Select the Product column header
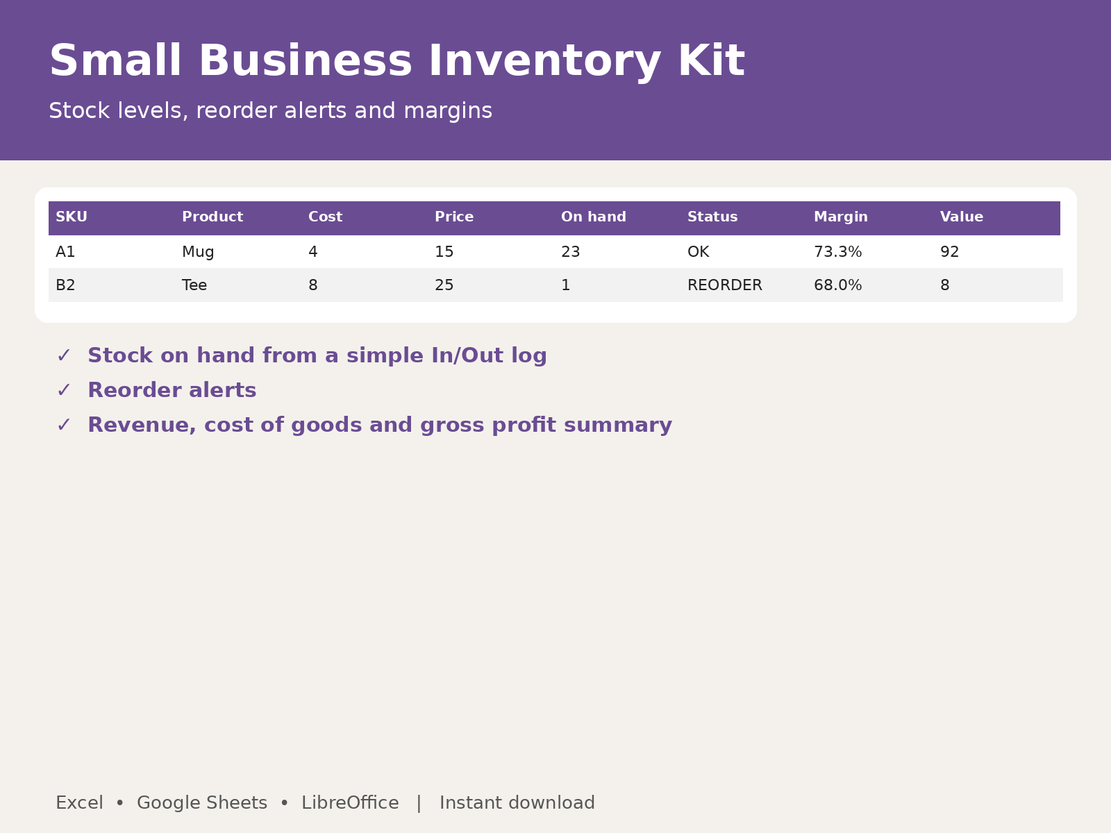 click(212, 217)
